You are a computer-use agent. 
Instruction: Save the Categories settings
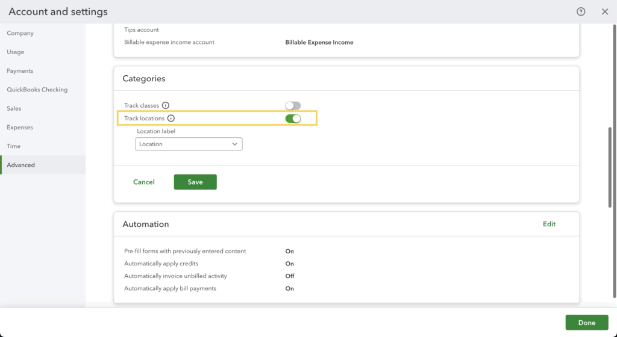point(195,182)
